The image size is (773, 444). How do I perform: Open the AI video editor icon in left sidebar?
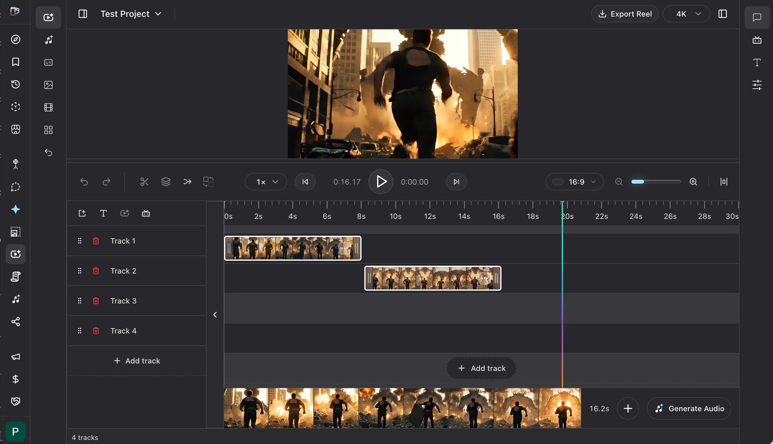pos(16,254)
